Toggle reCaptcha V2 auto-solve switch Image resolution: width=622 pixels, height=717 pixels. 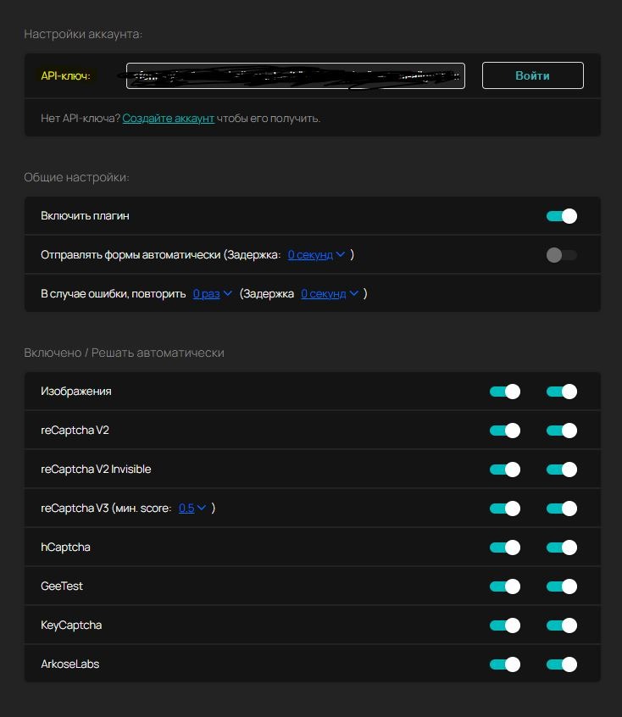[562, 431]
